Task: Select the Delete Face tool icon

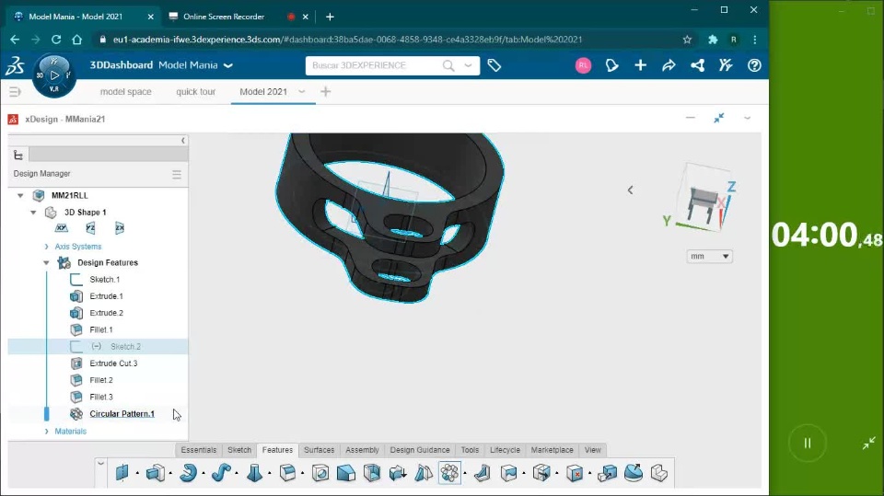Action: click(x=575, y=473)
